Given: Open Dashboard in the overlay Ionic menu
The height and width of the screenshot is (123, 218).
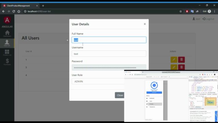Looking at the screenshot, I should tap(154, 98).
